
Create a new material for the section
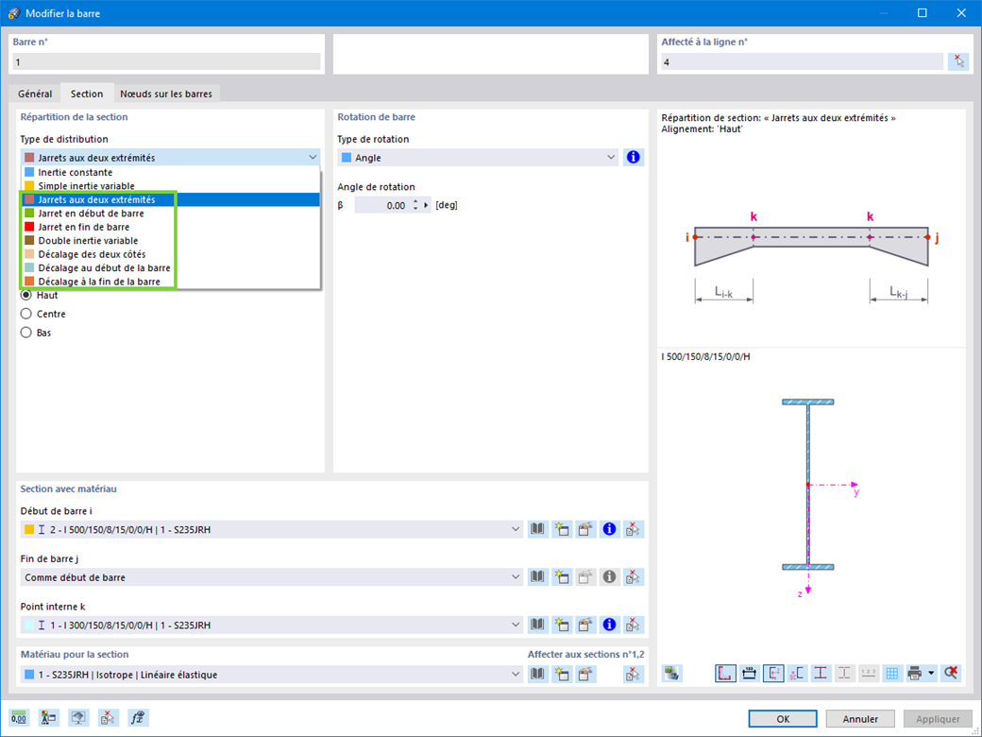click(x=561, y=675)
